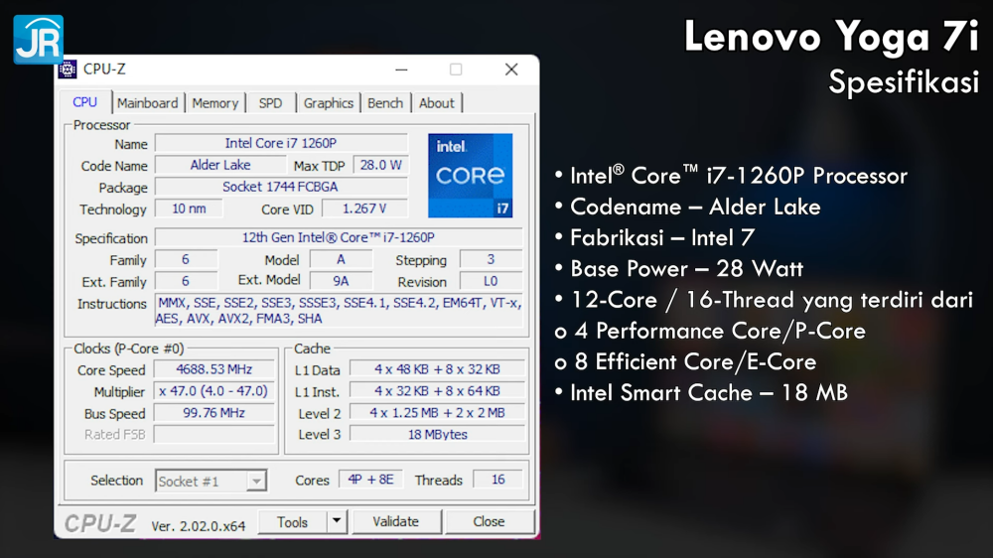993x558 pixels.
Task: Click the Core VID value '1.267 V'
Action: pyautogui.click(x=364, y=209)
